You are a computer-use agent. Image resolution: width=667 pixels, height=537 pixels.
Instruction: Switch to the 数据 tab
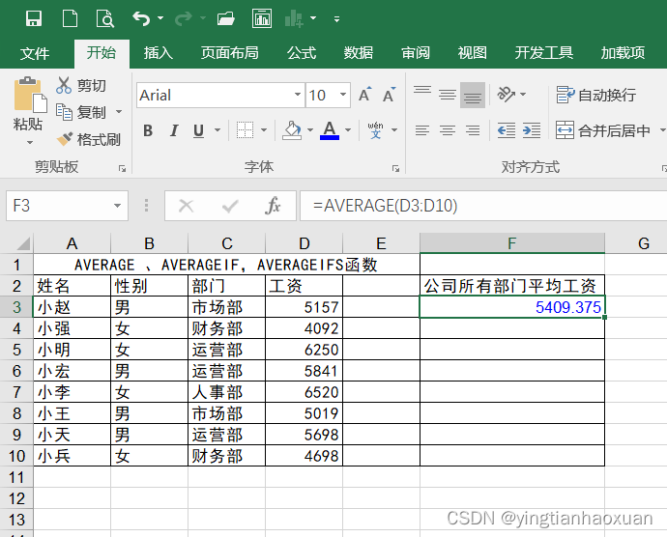359,53
